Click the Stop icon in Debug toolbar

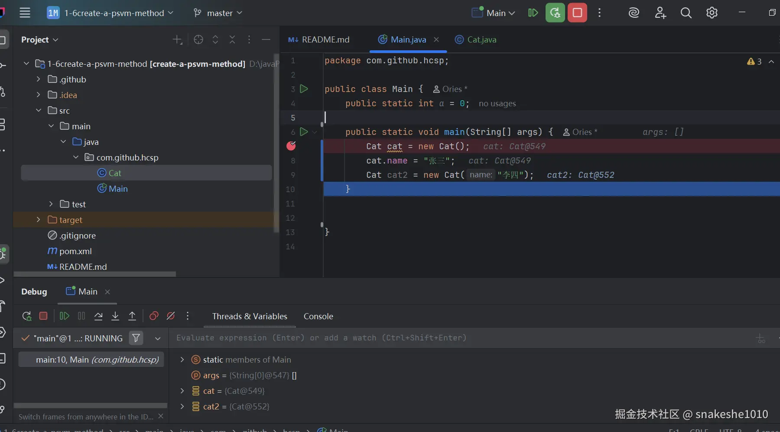click(43, 316)
